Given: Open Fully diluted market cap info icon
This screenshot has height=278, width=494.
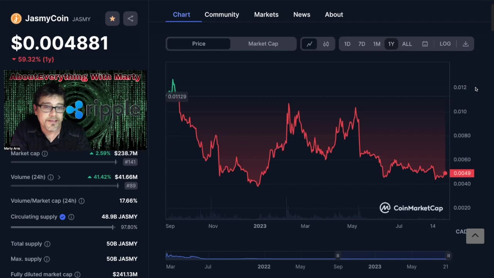Looking at the screenshot, I should pos(77,275).
